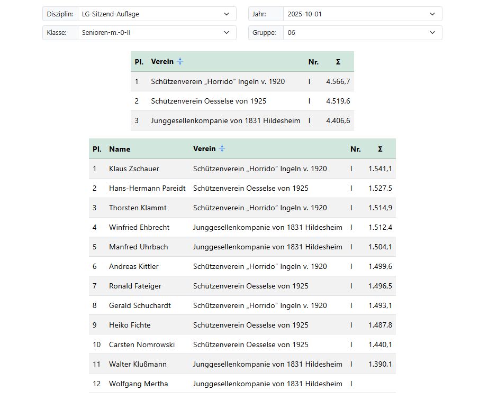Click on shooter Hans-Hermann Pareidt
Screen dimensions: 488x401
[147, 189]
